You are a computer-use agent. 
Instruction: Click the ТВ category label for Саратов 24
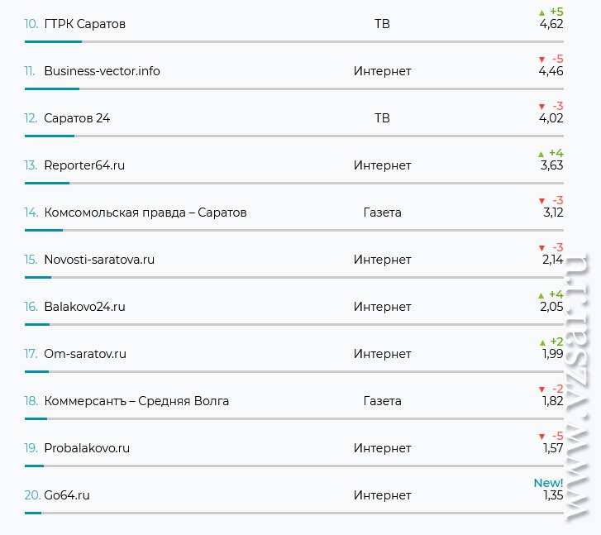pos(382,118)
